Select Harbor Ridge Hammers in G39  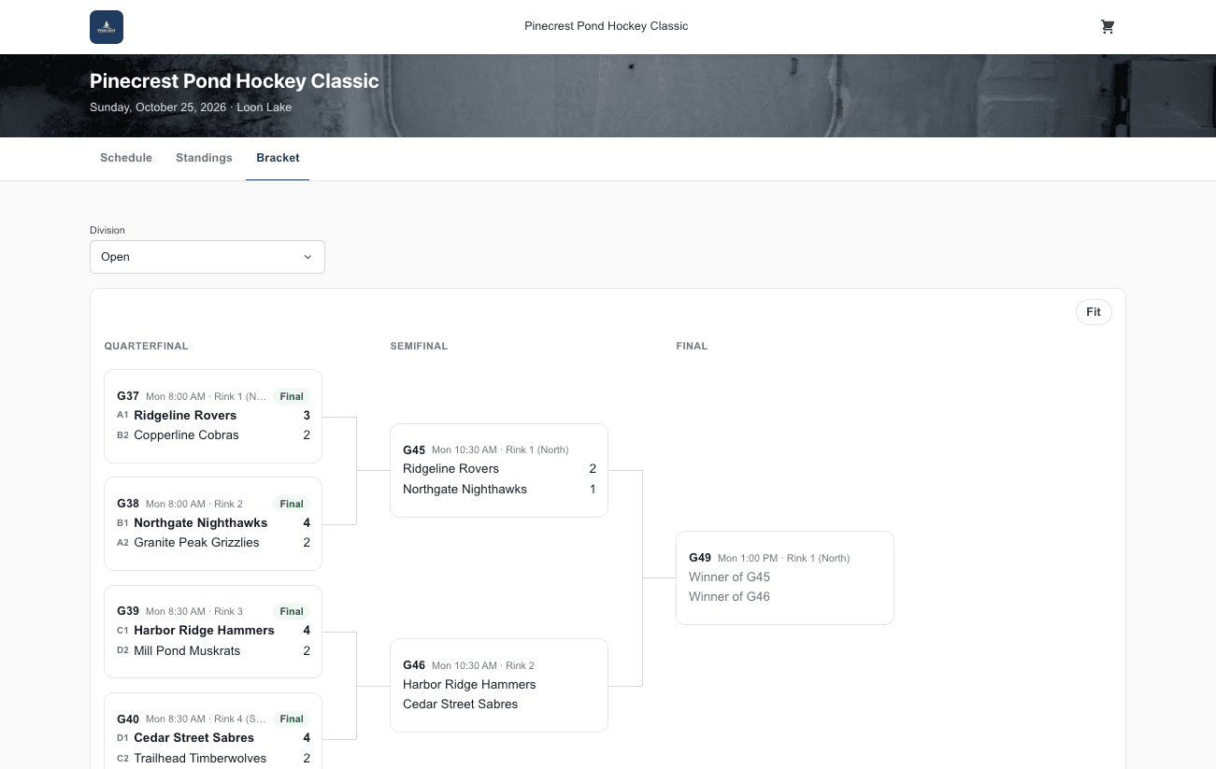point(204,630)
